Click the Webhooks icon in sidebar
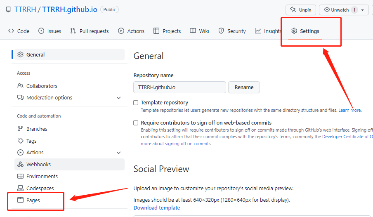373x217 pixels. pos(20,164)
